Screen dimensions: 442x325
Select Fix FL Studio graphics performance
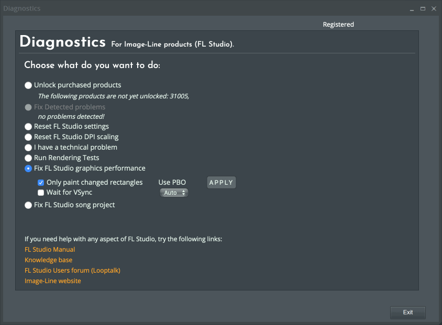28,169
